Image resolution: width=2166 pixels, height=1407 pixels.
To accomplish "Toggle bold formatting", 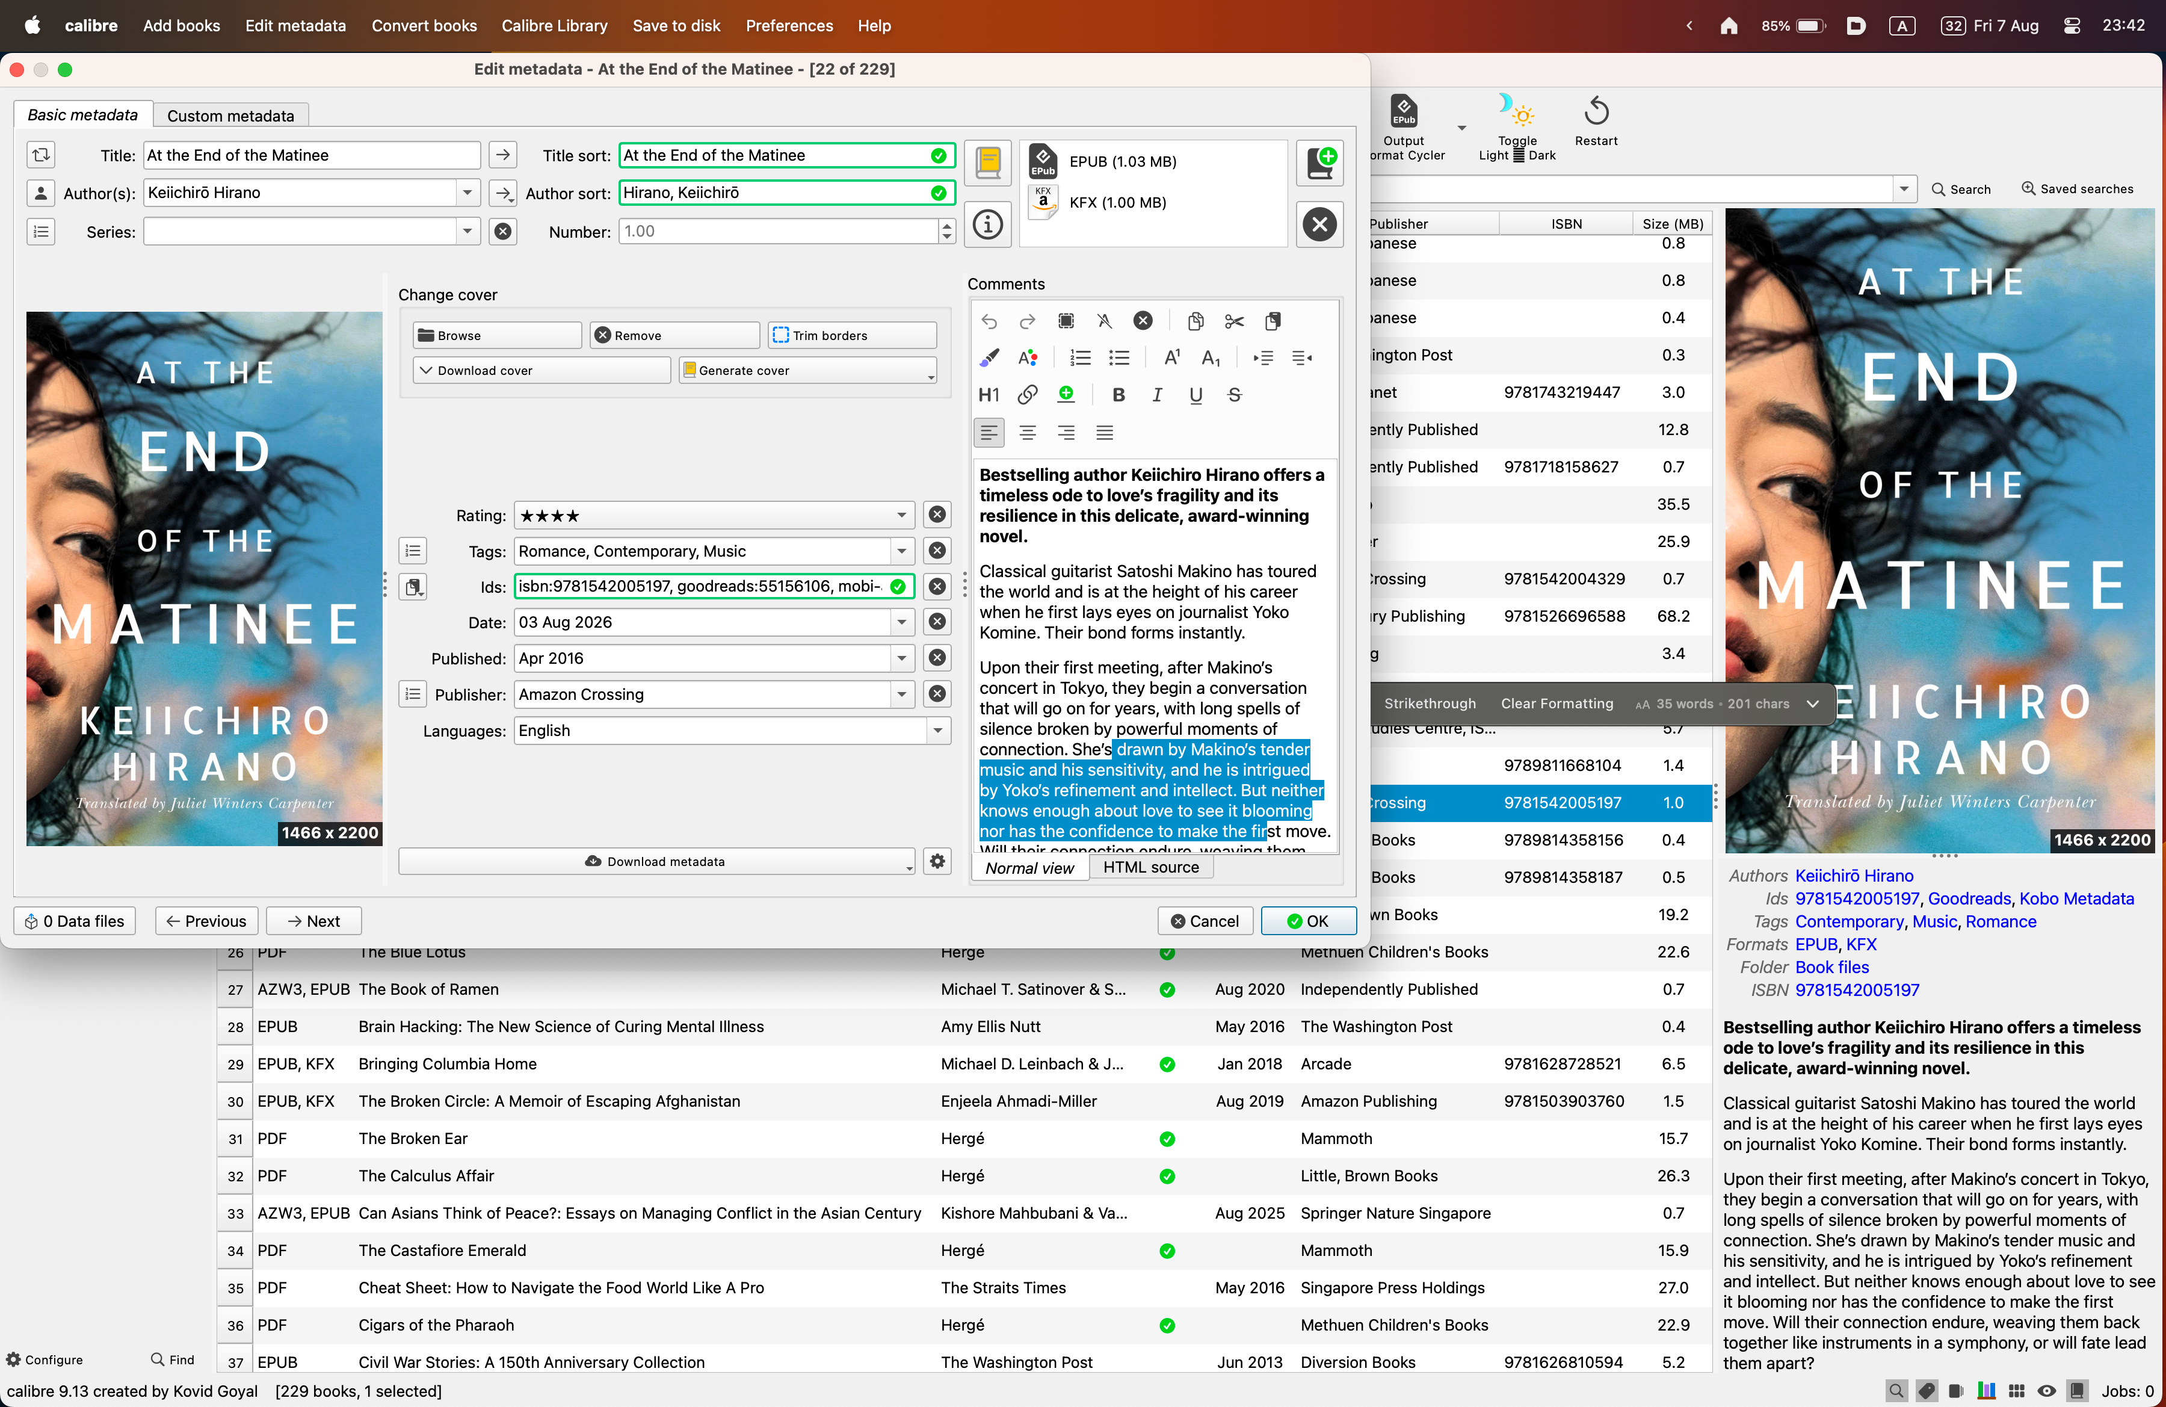I will [x=1118, y=395].
